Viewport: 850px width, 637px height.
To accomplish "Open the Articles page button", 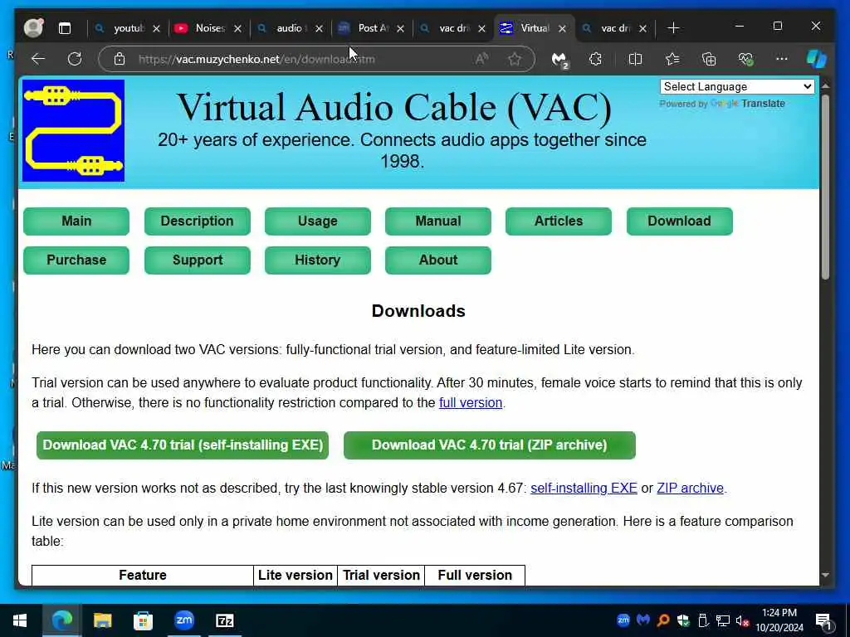I will (559, 221).
